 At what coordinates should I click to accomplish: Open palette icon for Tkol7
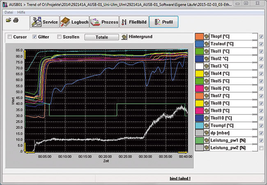207,96
